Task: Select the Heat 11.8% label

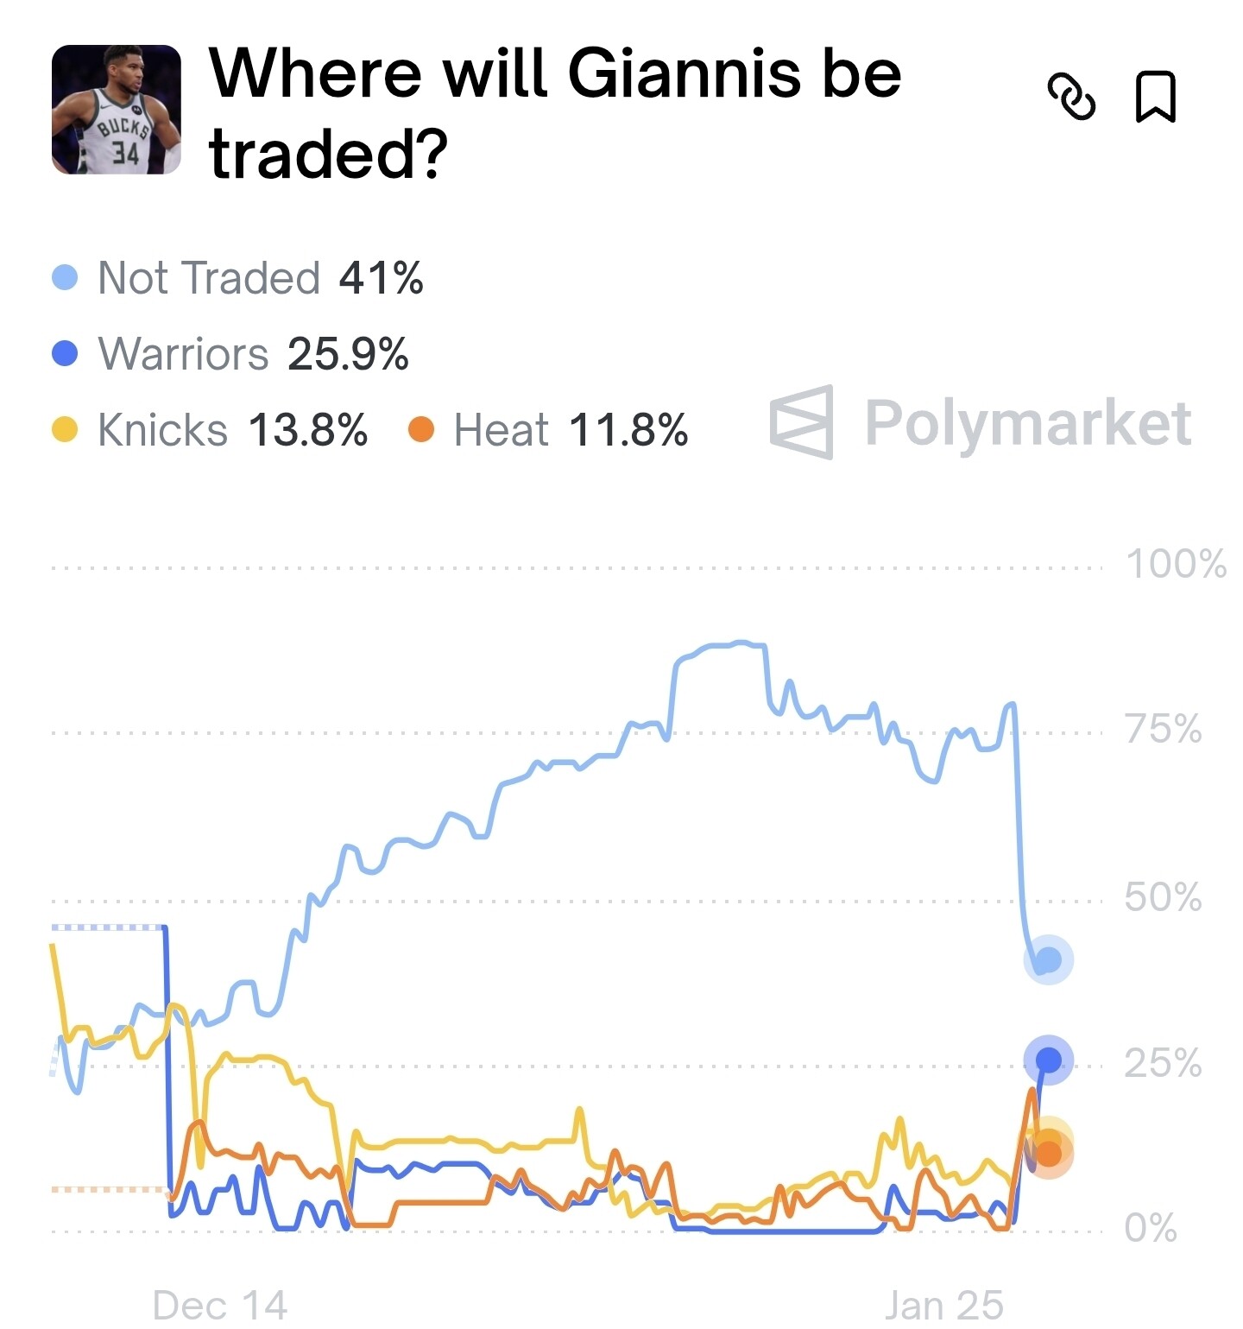Action: tap(571, 429)
